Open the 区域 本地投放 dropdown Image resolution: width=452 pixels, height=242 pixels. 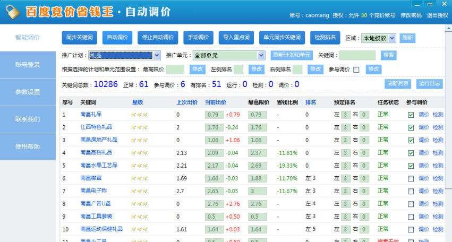379,38
